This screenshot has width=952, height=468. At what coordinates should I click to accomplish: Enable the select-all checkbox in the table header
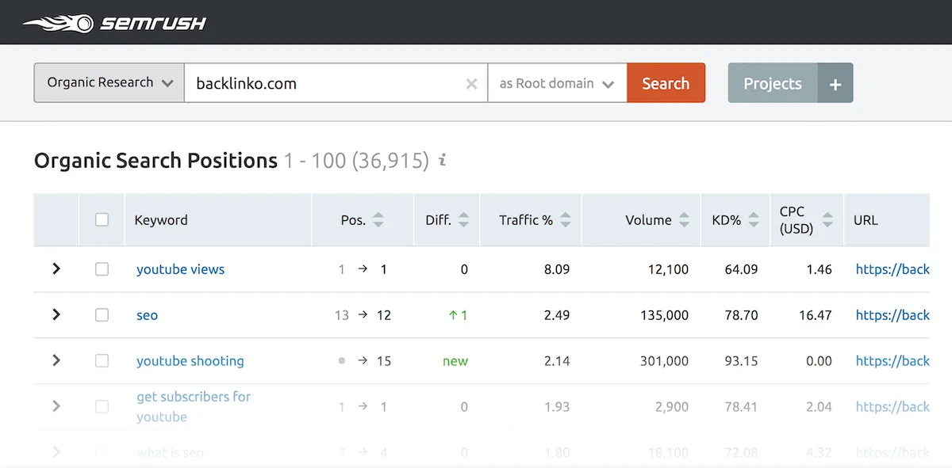102,219
